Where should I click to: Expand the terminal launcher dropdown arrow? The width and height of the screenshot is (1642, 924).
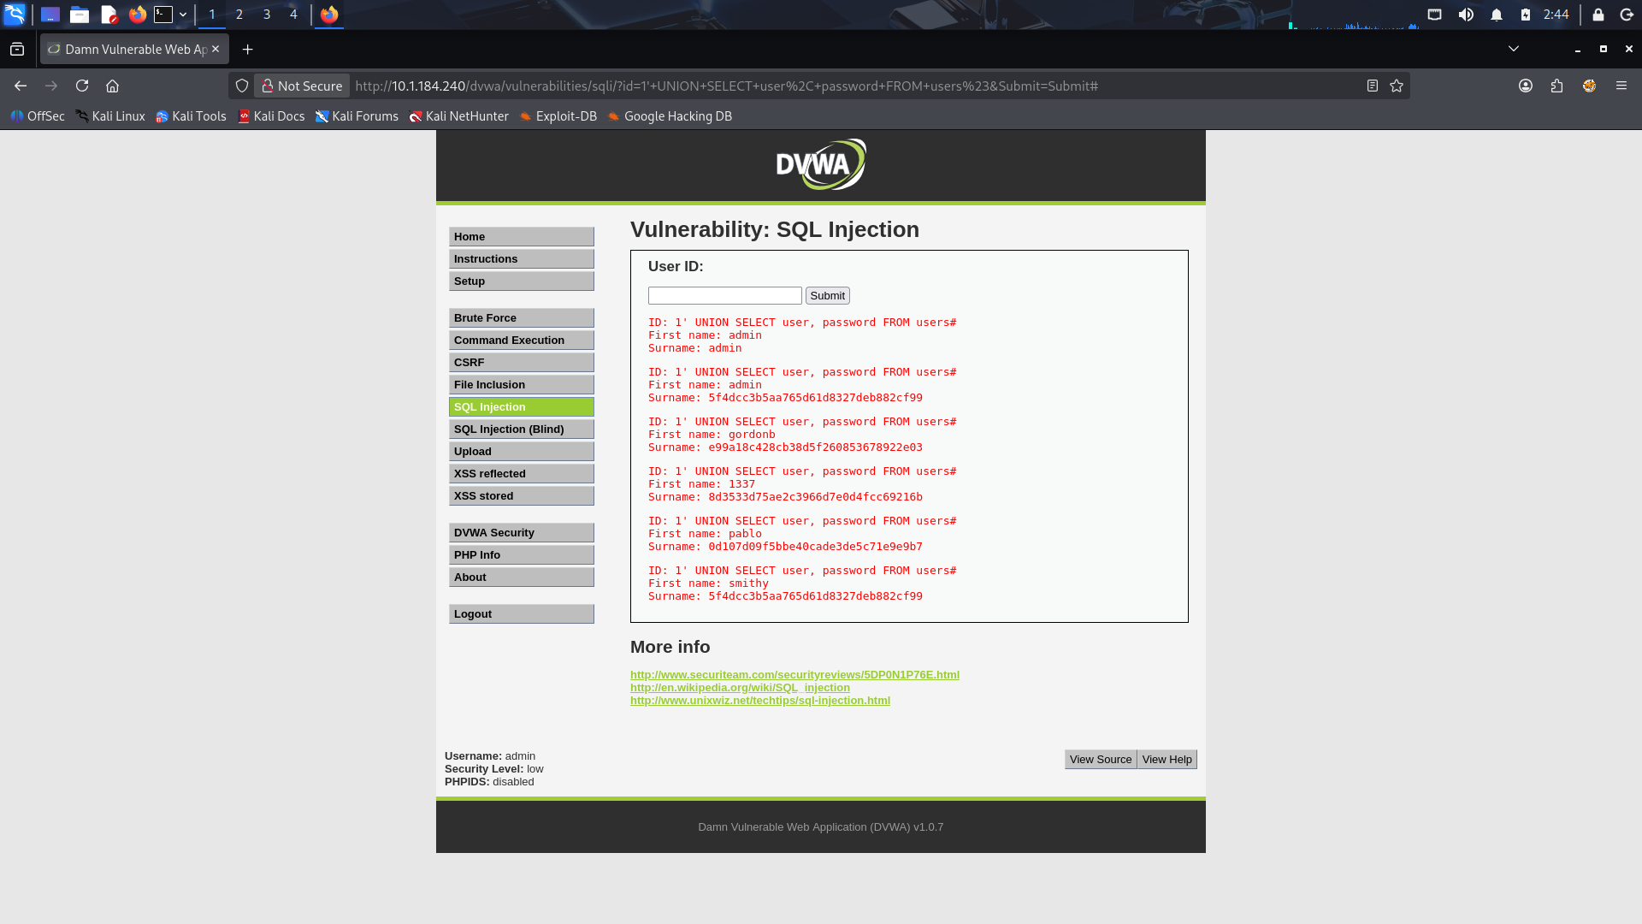[183, 15]
